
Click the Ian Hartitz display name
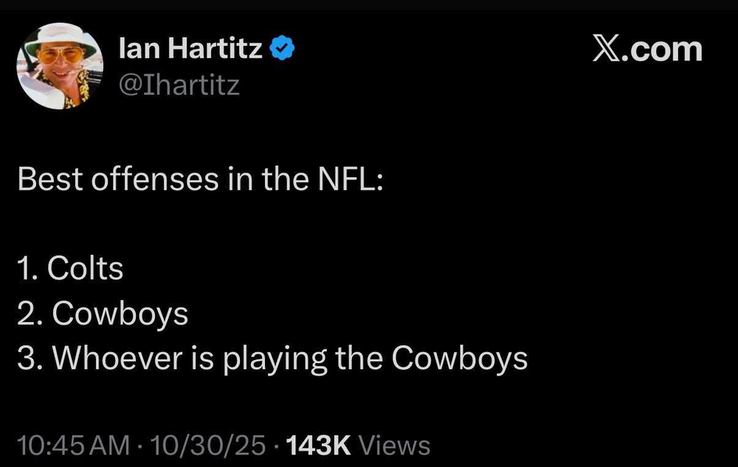click(x=190, y=50)
